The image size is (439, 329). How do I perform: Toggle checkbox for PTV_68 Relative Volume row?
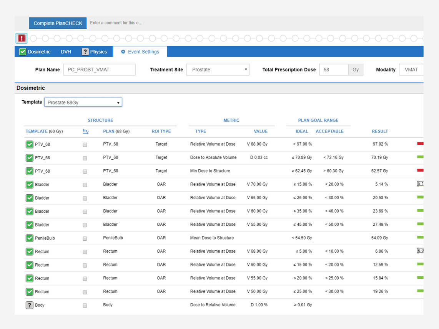[85, 145]
